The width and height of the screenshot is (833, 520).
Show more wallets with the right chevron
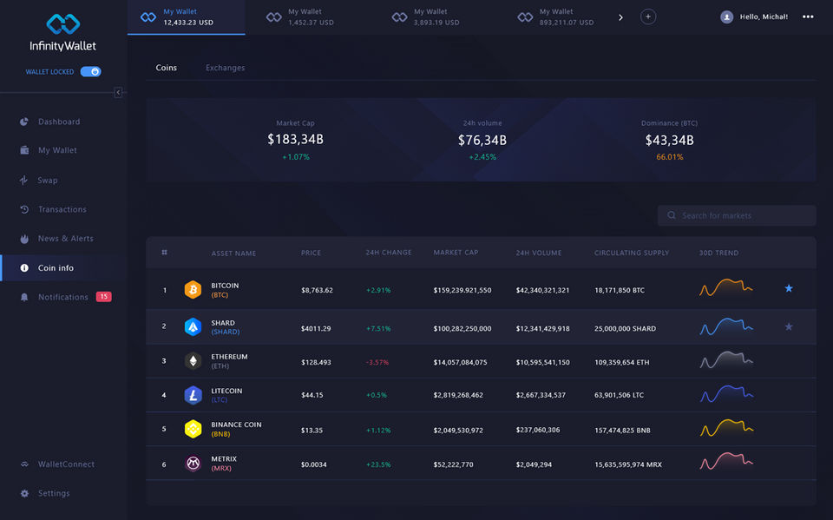click(x=620, y=17)
